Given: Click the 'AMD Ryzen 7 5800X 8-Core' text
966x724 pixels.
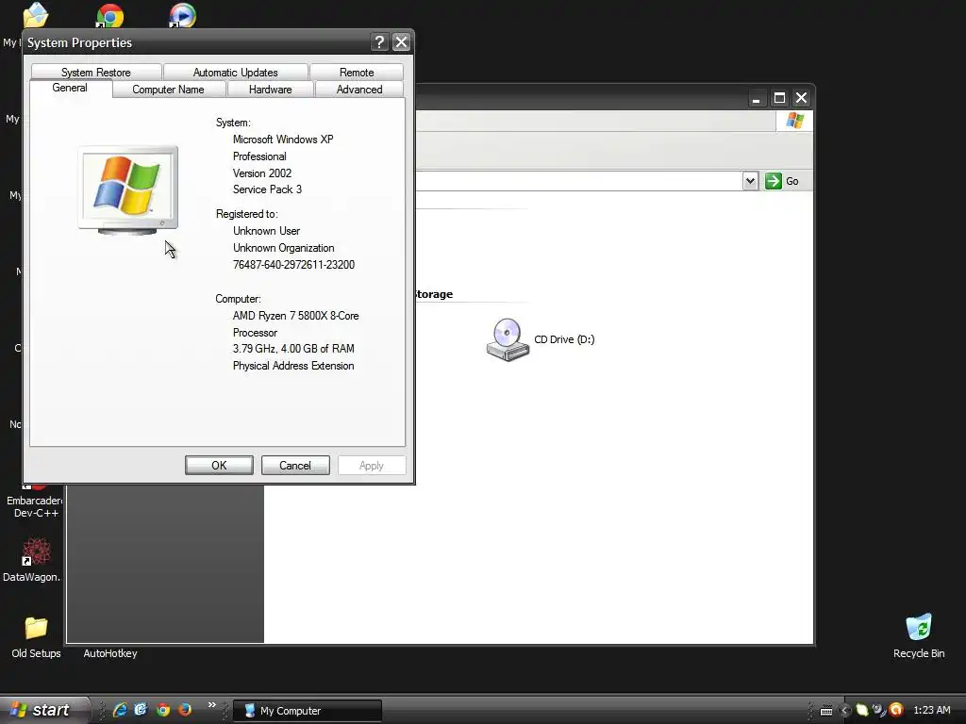Looking at the screenshot, I should [x=295, y=315].
